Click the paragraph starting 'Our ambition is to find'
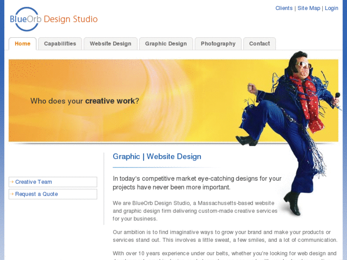 click(x=225, y=236)
